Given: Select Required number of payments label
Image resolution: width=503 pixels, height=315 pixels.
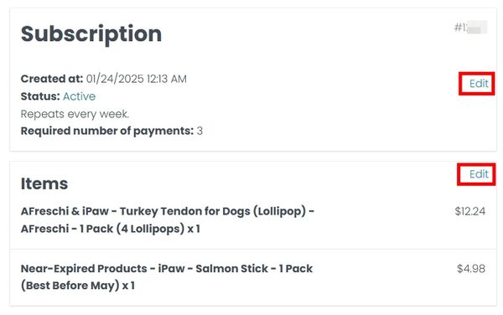Looking at the screenshot, I should 107,131.
